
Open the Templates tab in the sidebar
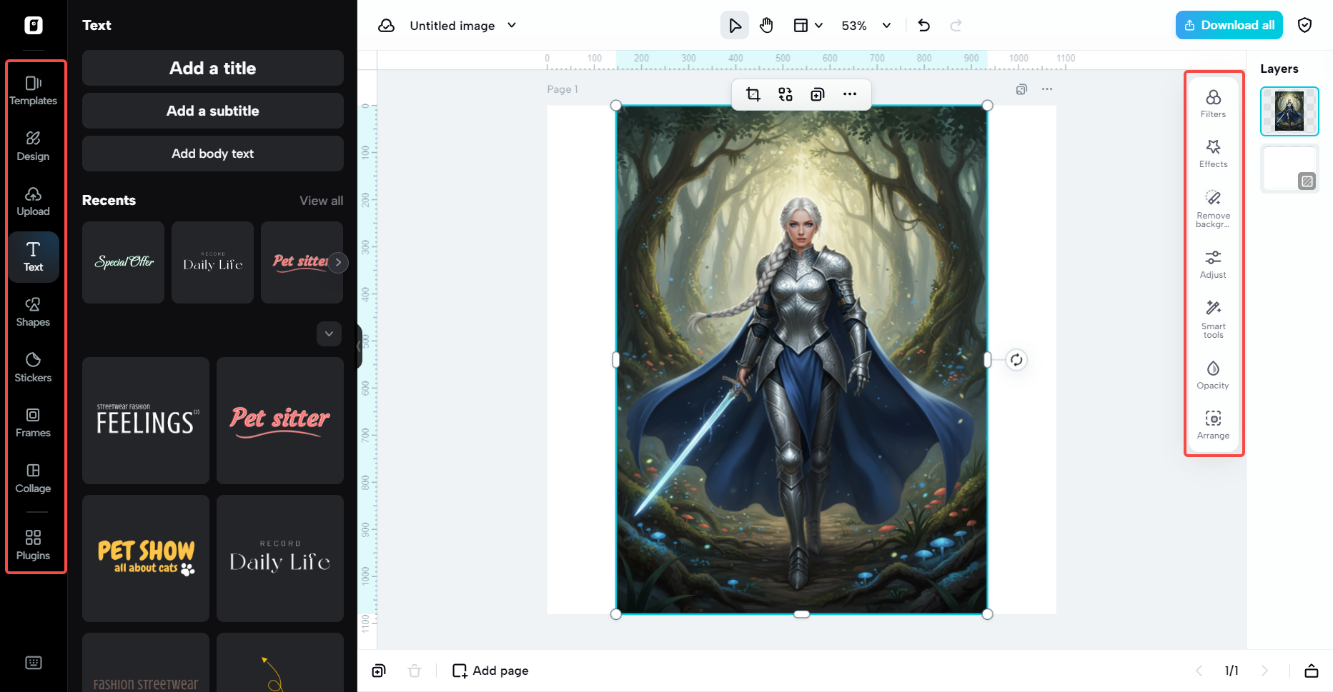click(x=33, y=91)
